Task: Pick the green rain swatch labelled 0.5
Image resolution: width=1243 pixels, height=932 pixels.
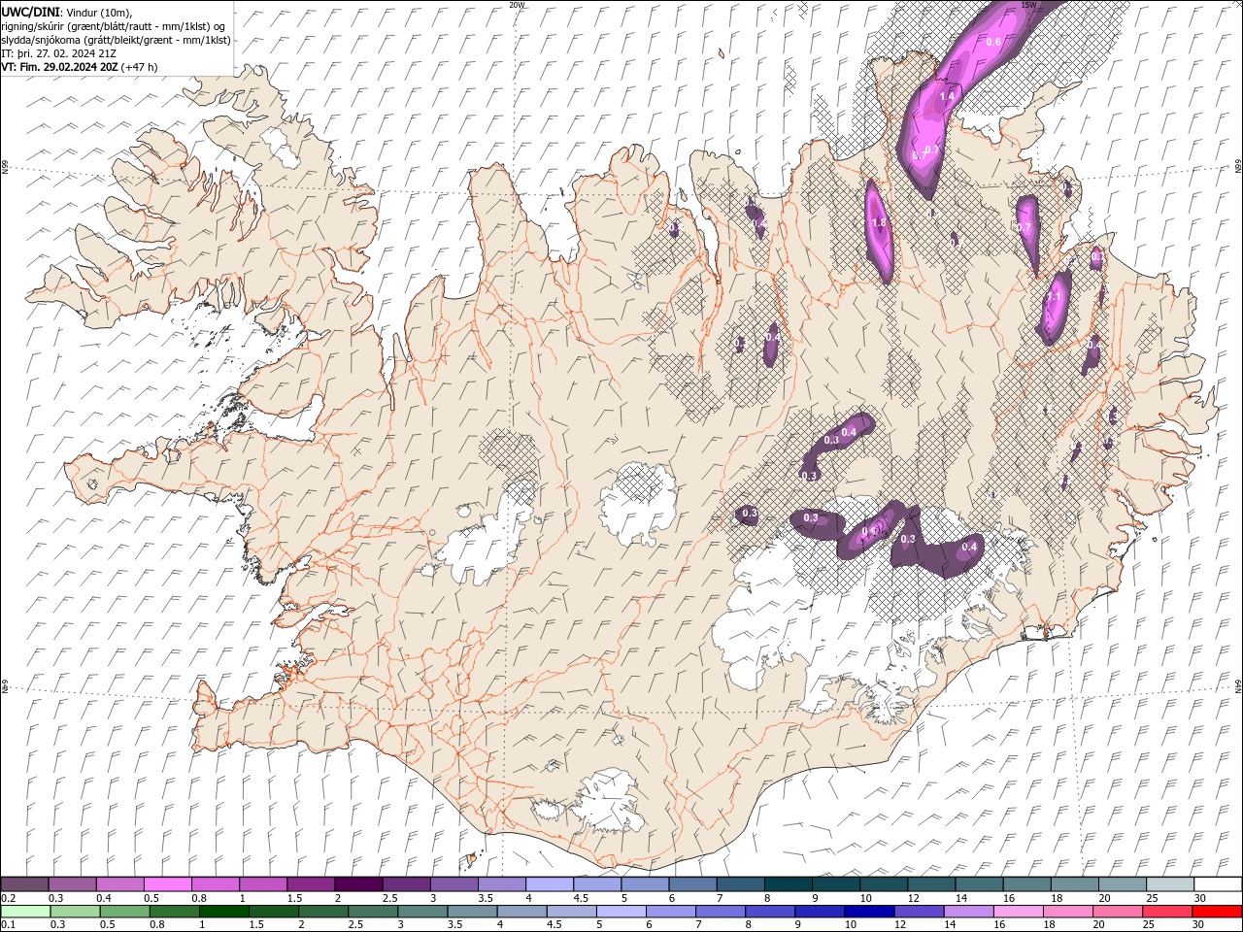Action: (x=124, y=912)
